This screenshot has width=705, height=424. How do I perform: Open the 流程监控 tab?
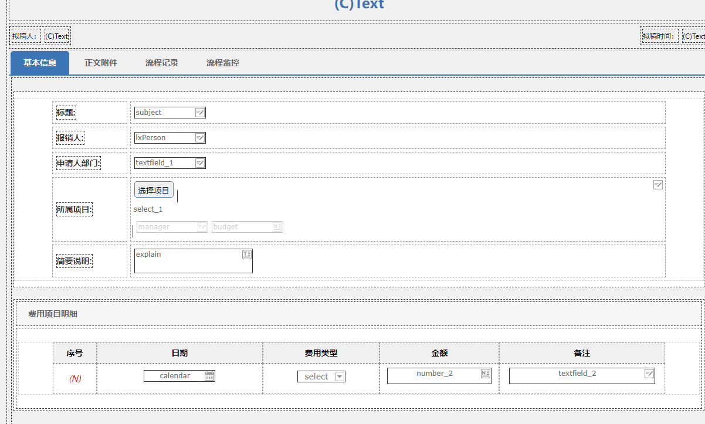[x=223, y=63]
